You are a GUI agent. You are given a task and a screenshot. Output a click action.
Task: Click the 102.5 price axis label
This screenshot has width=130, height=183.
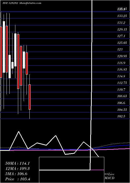pyautogui.click(x=121, y=117)
